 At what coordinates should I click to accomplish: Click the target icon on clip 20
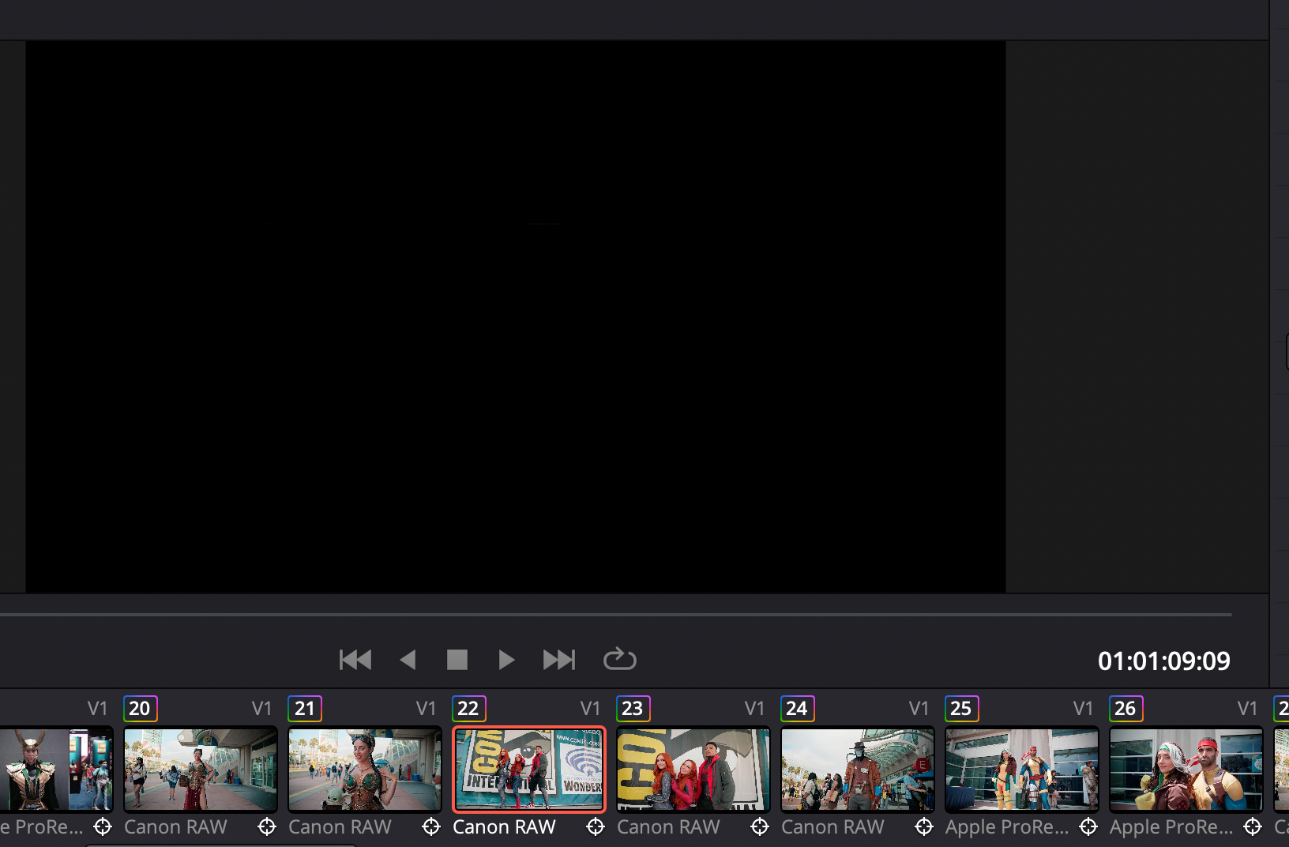point(267,827)
